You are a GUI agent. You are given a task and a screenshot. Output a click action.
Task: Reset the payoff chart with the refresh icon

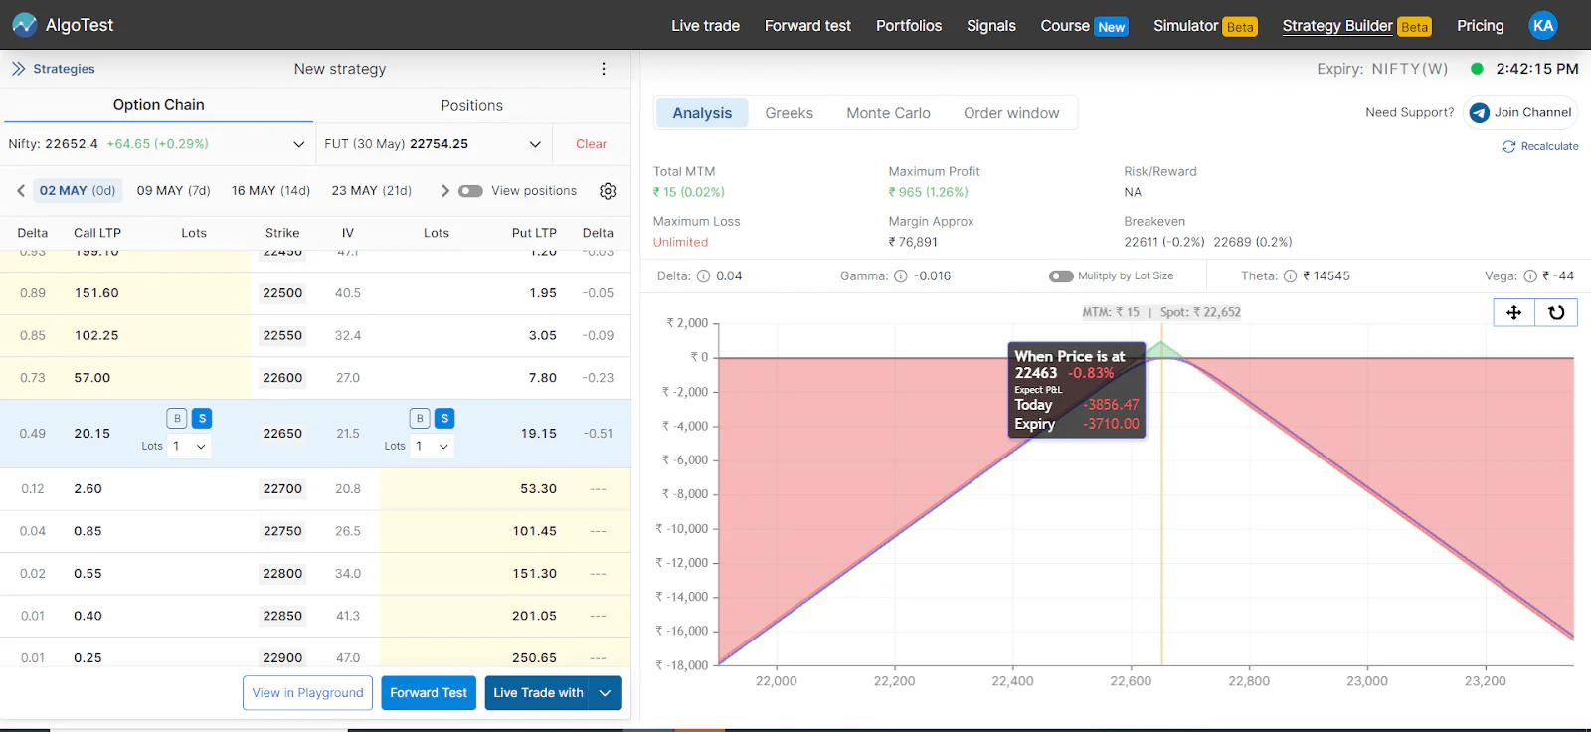[1556, 312]
